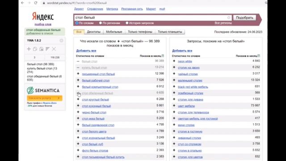Click the YWA add phrase plus icon
Image resolution: width=286 pixels, height=161 pixels.
[29, 49]
